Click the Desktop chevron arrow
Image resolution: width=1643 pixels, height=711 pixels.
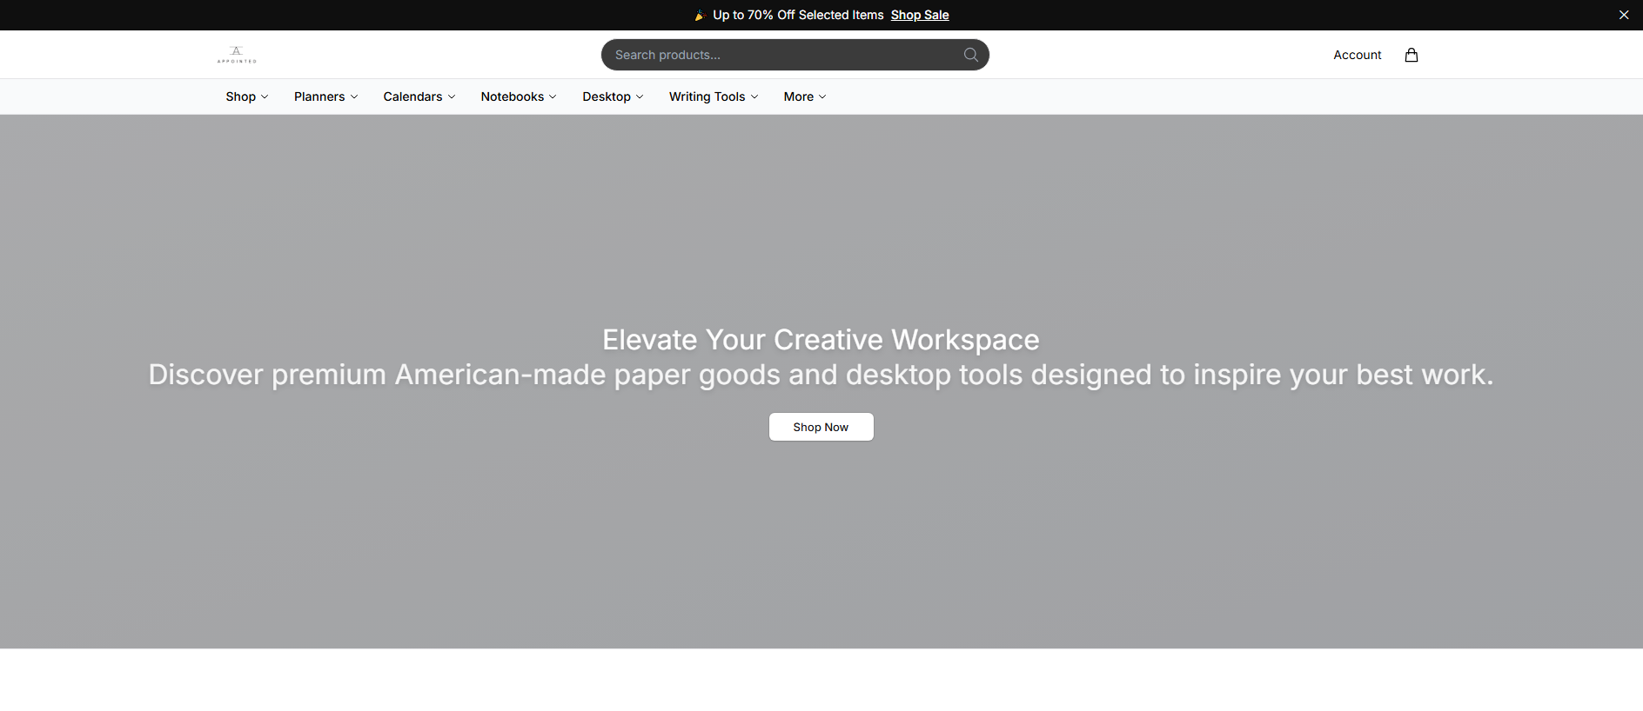pos(640,96)
